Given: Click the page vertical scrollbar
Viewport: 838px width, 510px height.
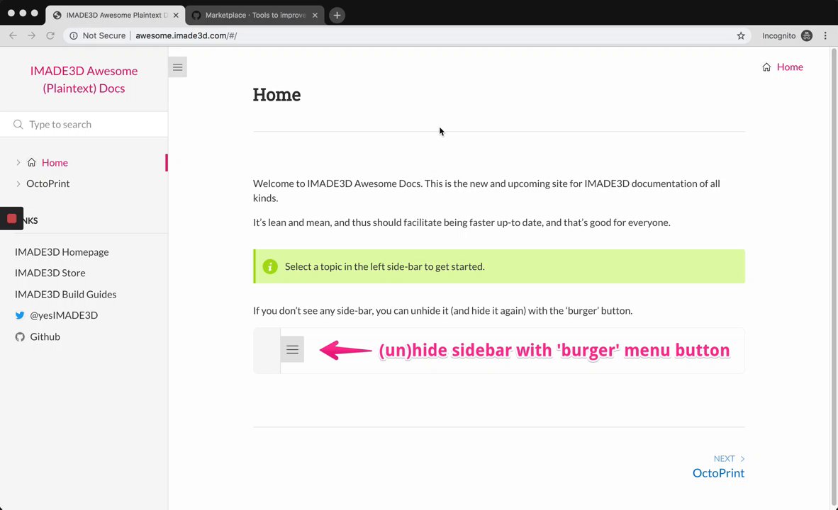Looking at the screenshot, I should pos(833,276).
